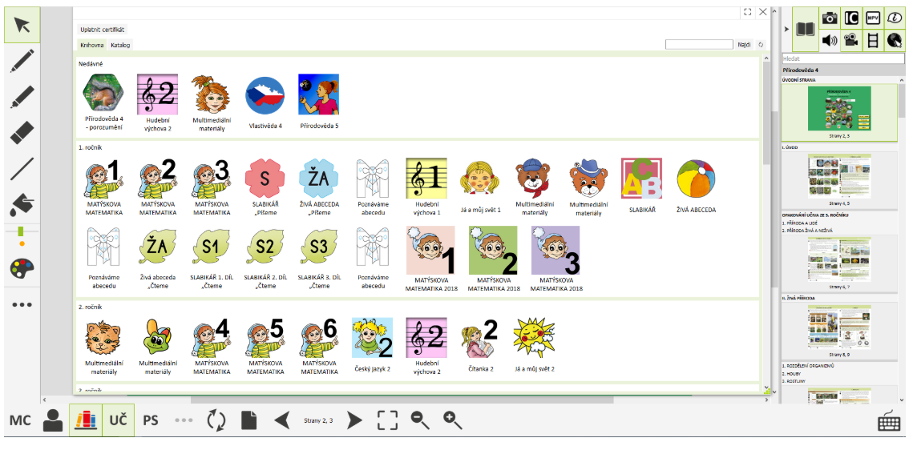Open the Přírodověda 5 textbook
921x450 pixels.
pyautogui.click(x=319, y=102)
